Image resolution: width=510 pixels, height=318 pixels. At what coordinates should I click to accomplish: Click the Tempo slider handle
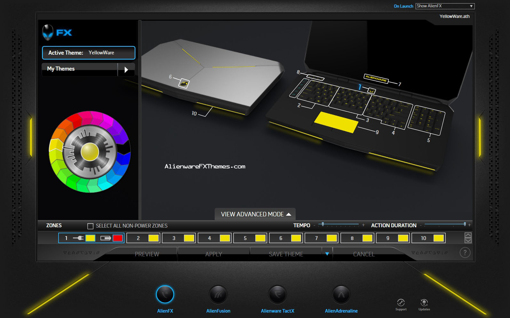(x=323, y=224)
